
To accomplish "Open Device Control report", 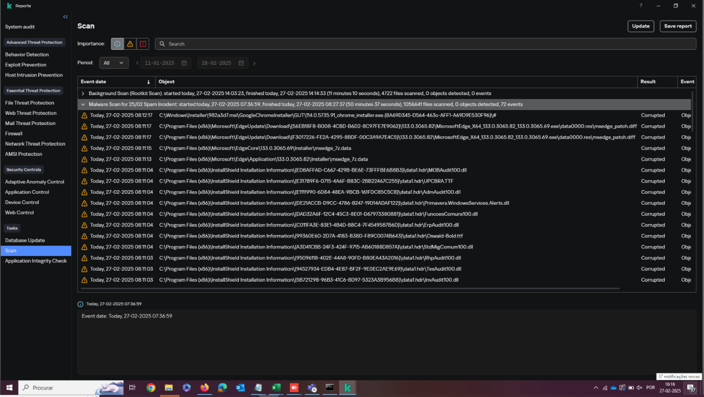I will [22, 202].
